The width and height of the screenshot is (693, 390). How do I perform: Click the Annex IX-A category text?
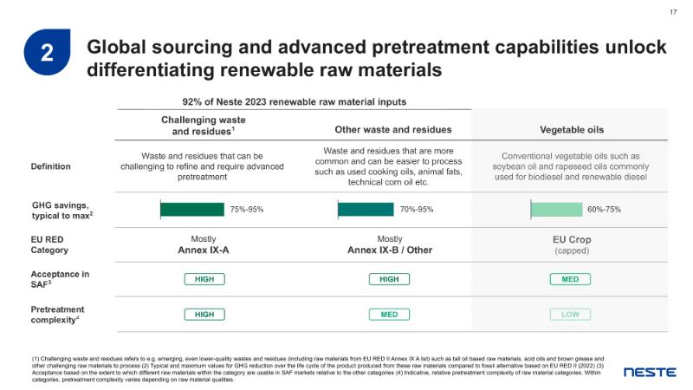pyautogui.click(x=203, y=250)
